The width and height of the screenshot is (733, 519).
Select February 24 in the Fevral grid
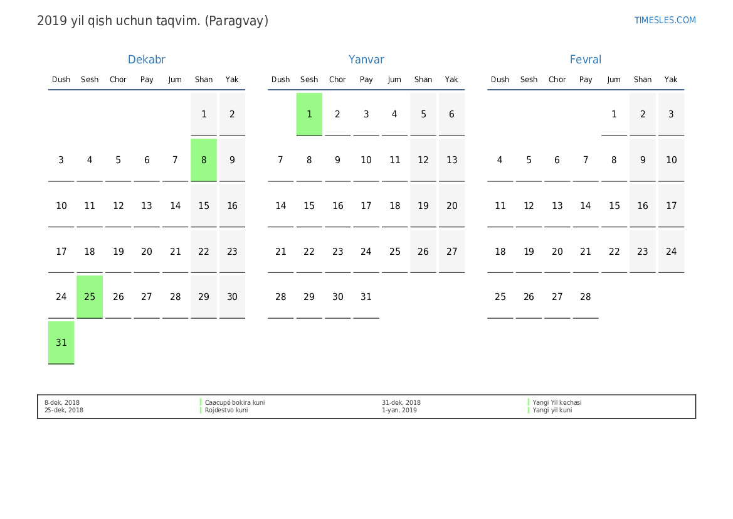[x=672, y=251]
